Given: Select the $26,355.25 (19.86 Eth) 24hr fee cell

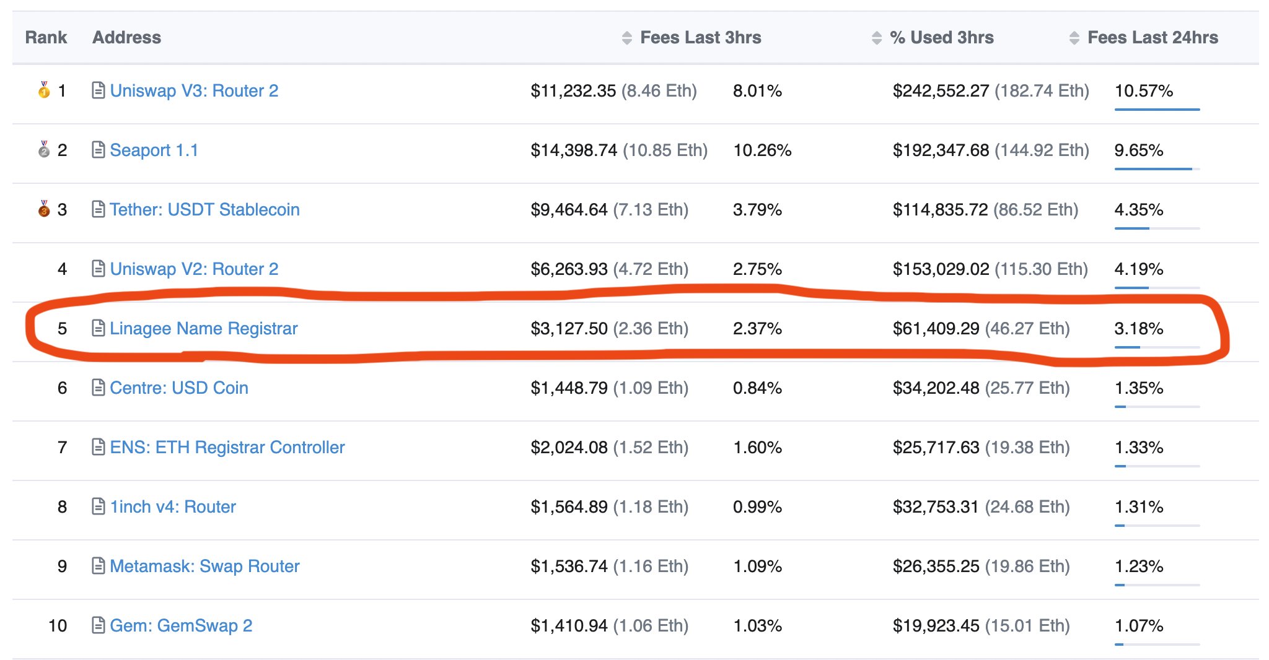Looking at the screenshot, I should [x=981, y=566].
